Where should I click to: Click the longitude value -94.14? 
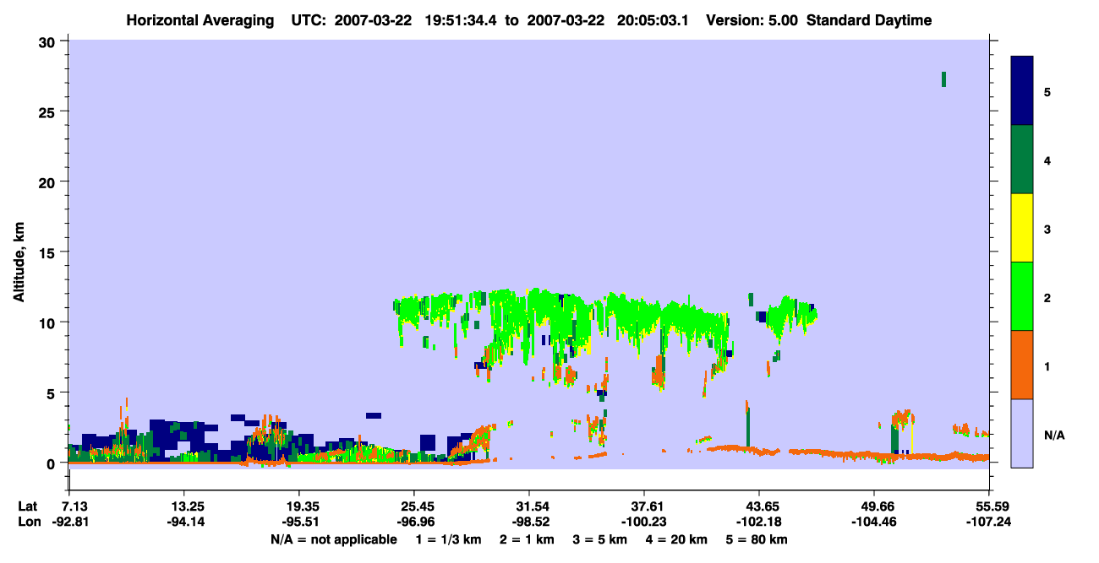pos(184,522)
